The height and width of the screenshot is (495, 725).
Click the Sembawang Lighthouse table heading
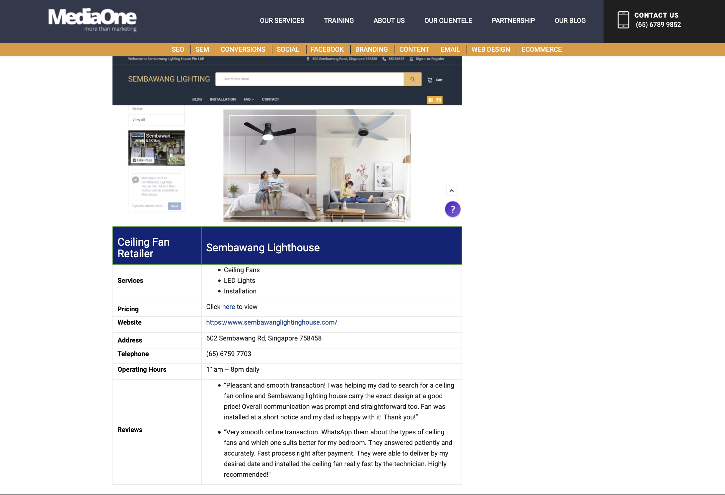tap(263, 248)
